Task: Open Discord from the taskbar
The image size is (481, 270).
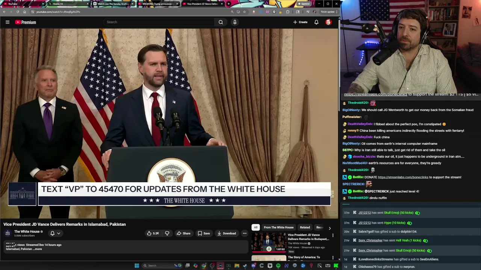Action: pyautogui.click(x=253, y=265)
